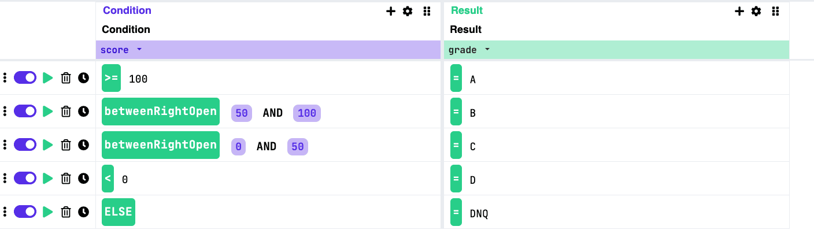The width and height of the screenshot is (814, 230).
Task: Toggle off the '0 AND 50' rule
Action: tap(25, 145)
